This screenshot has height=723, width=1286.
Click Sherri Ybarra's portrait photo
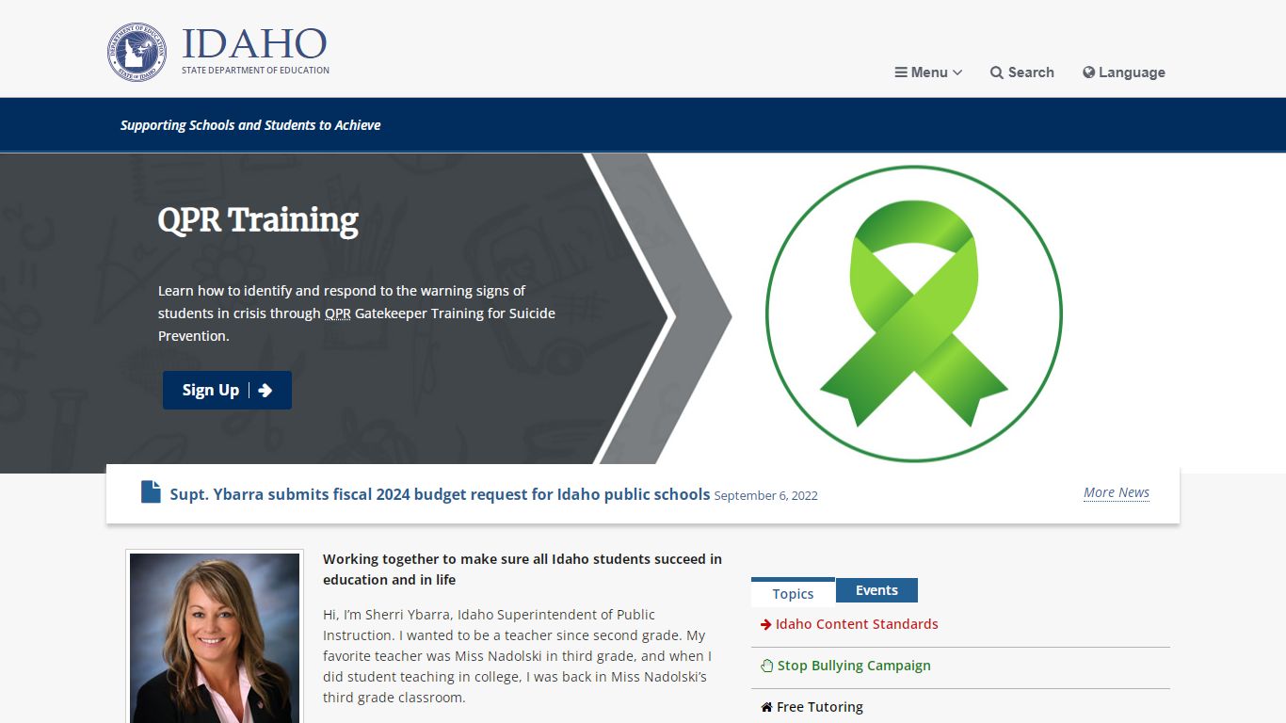215,638
